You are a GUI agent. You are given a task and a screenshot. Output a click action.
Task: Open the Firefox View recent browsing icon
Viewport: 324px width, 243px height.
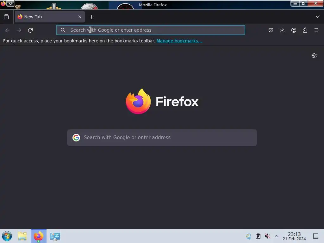pos(6,17)
